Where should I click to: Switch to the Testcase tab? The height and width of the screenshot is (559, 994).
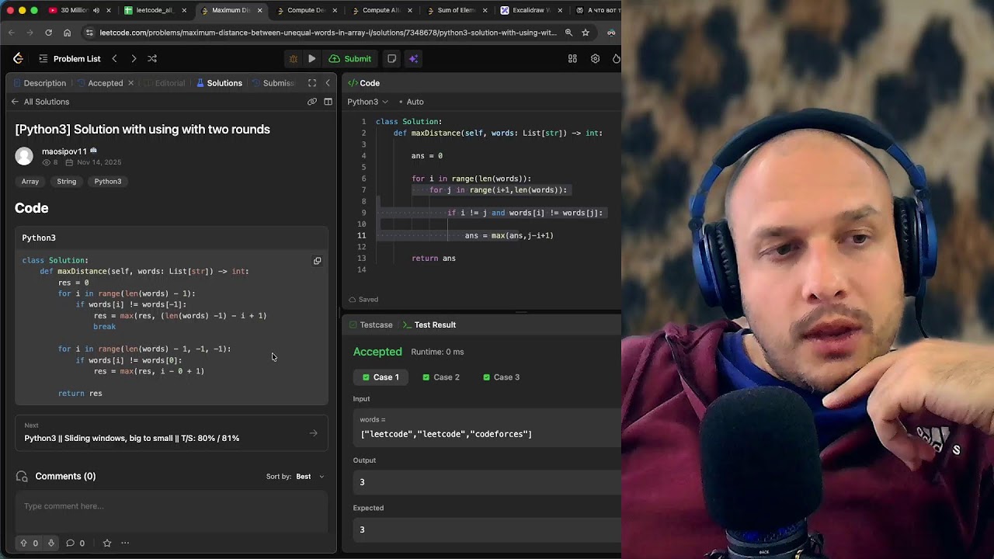coord(370,325)
